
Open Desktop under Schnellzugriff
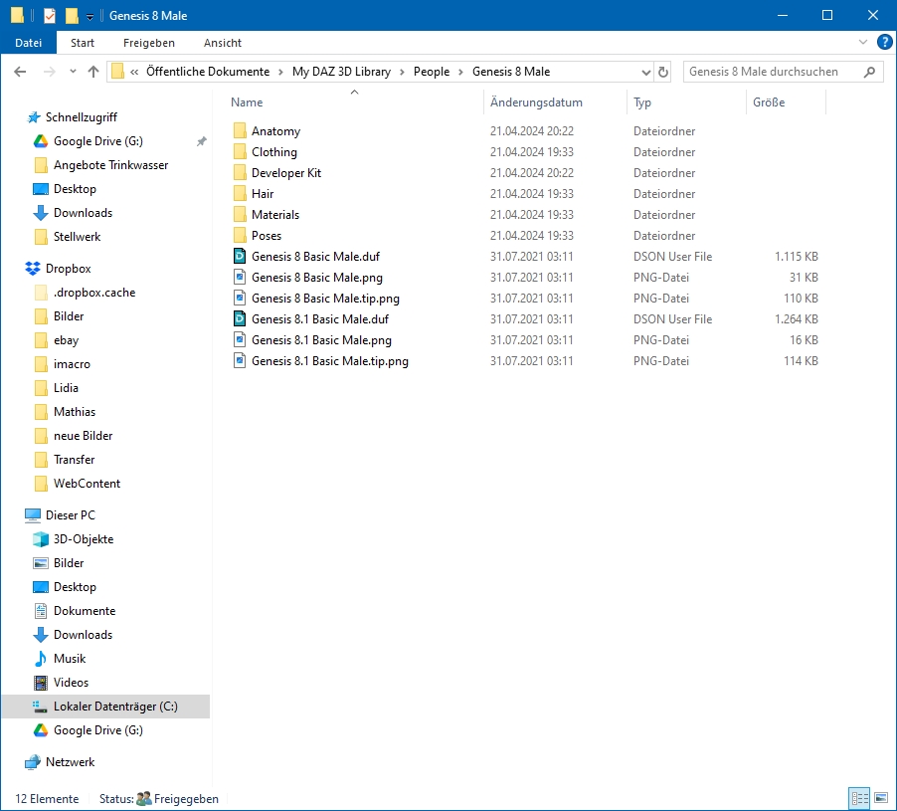(75, 189)
